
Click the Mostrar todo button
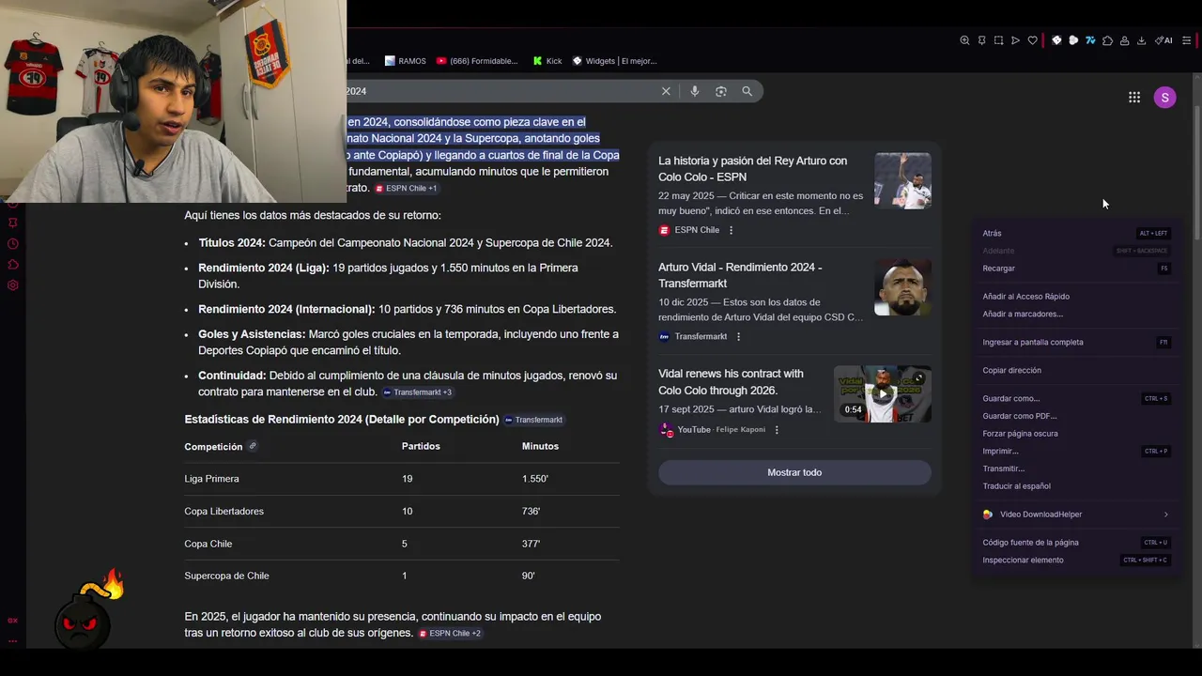794,472
